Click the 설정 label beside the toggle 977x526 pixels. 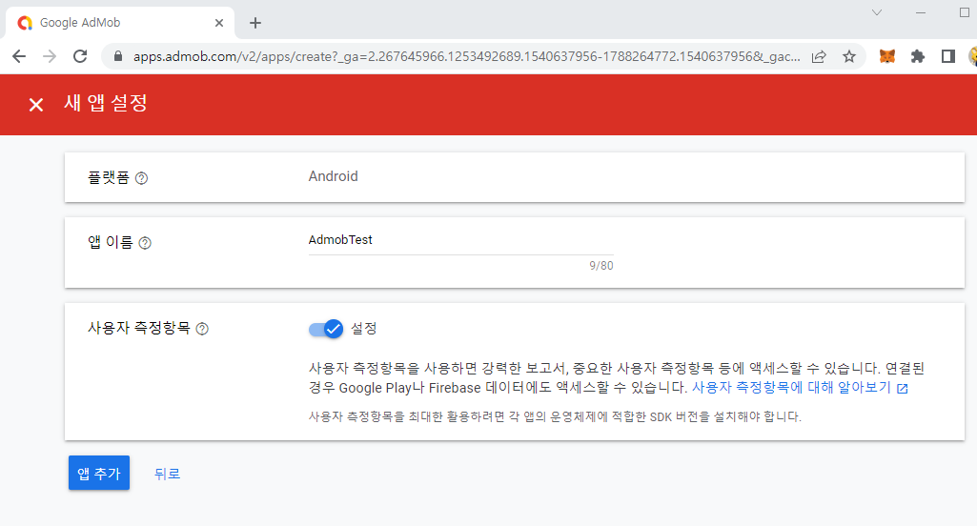[x=364, y=329]
